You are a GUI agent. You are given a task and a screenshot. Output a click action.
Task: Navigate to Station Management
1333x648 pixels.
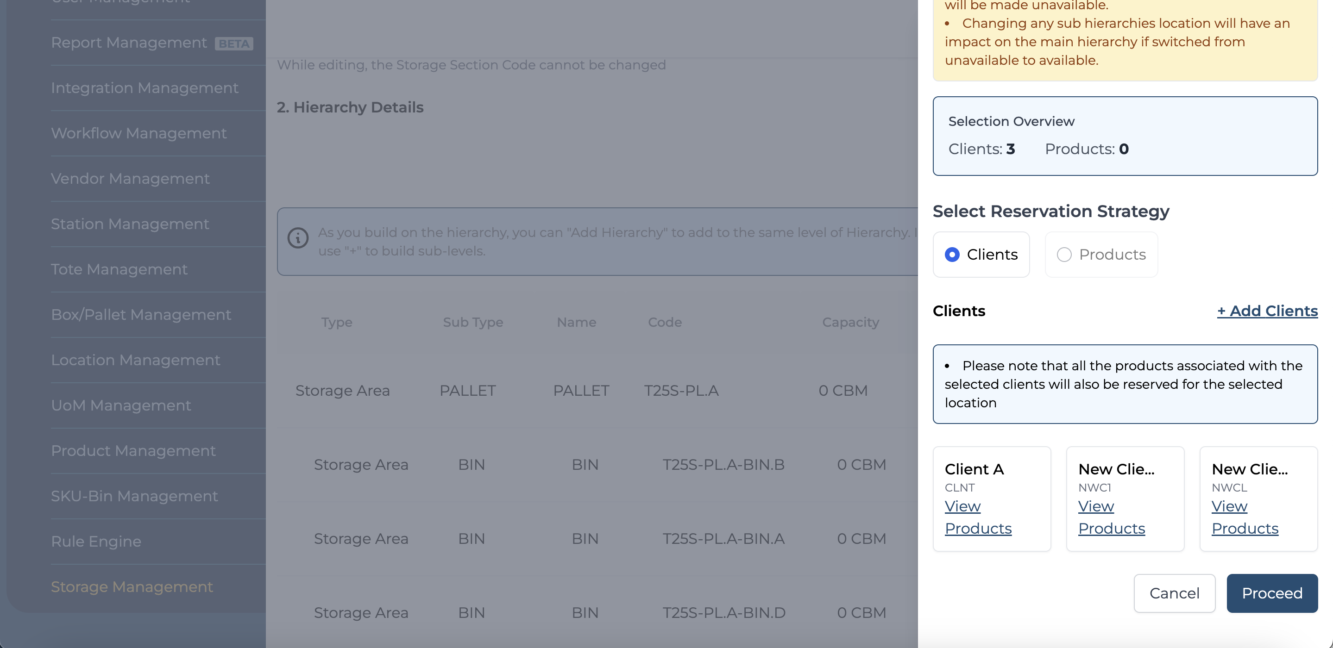coord(130,224)
